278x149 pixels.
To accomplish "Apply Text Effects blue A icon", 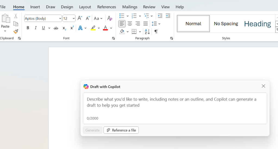I will 80,28.
